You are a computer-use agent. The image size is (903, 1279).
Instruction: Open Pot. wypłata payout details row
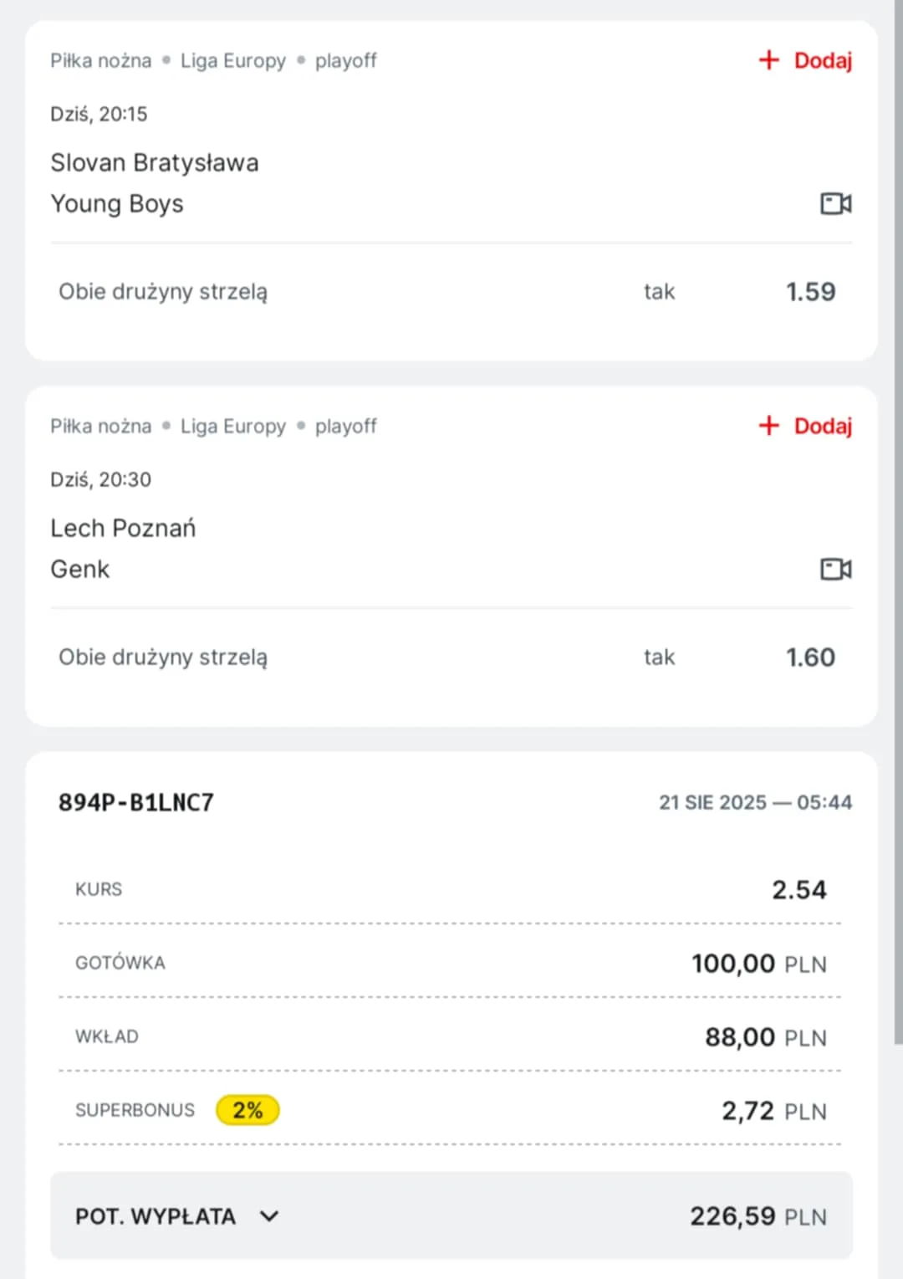click(x=451, y=1215)
